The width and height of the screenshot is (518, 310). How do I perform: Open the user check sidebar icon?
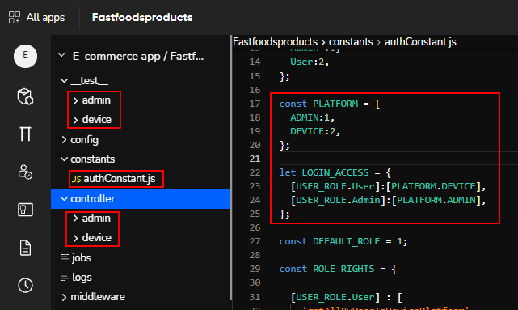[x=25, y=172]
